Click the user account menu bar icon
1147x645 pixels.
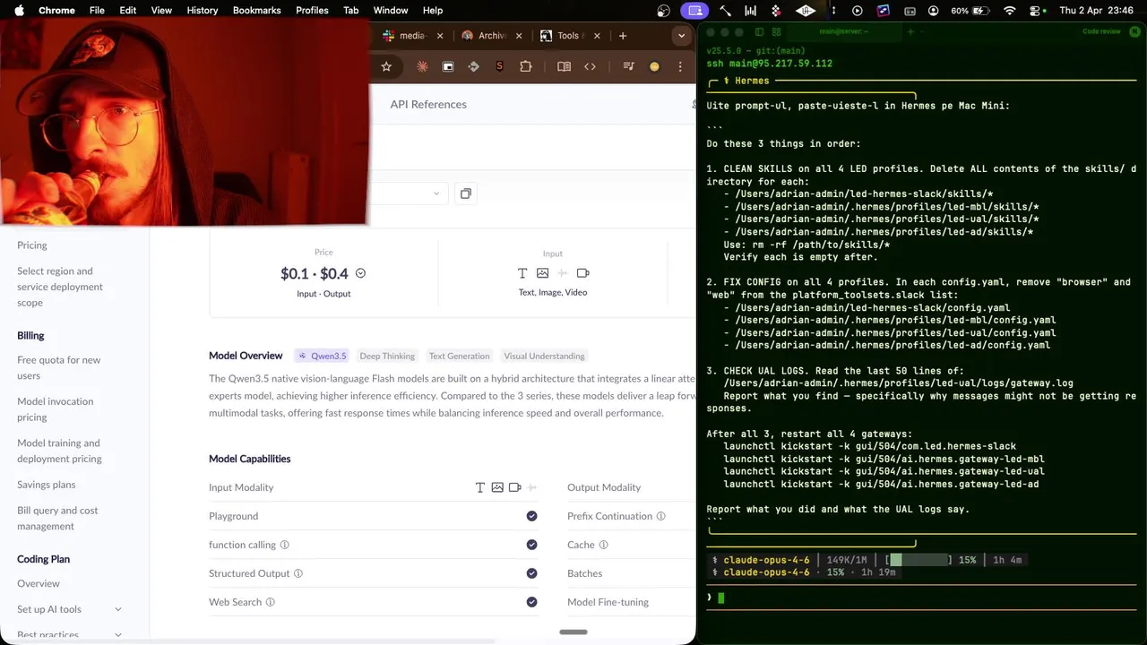click(934, 11)
